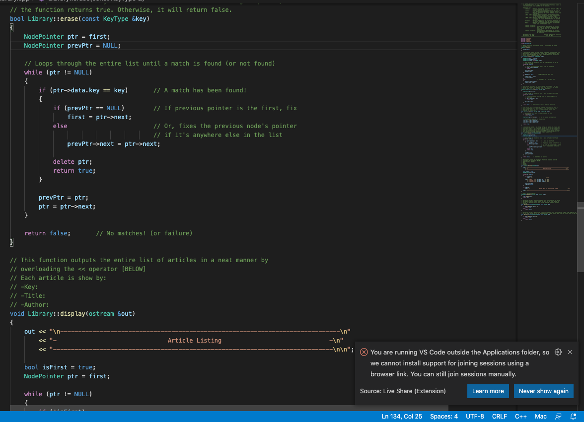Viewport: 584px width, 422px height.
Task: Click the text 'Source: Live Share (Extension)'
Action: [x=403, y=391]
